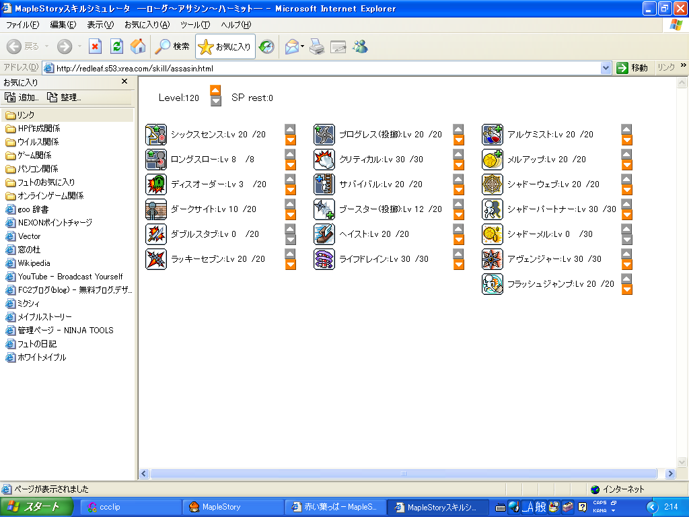Open the address bar dropdown
This screenshot has height=517, width=689.
click(x=606, y=68)
